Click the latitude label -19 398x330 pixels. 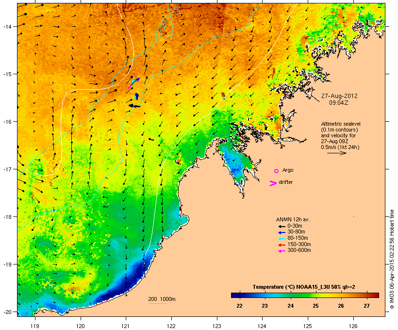coord(7,264)
